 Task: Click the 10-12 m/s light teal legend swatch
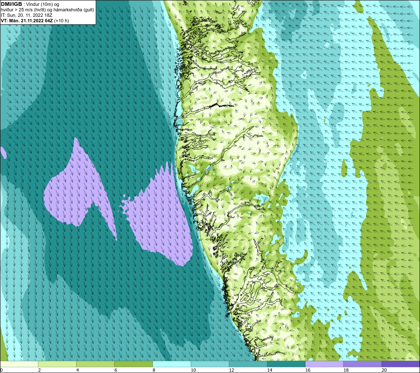click(x=210, y=364)
